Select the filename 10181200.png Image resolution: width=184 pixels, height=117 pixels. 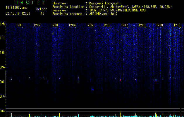[x=16, y=8]
